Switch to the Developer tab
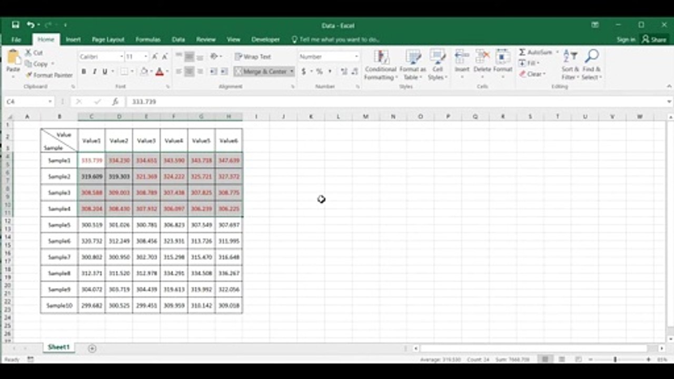Image resolution: width=674 pixels, height=379 pixels. tap(265, 39)
